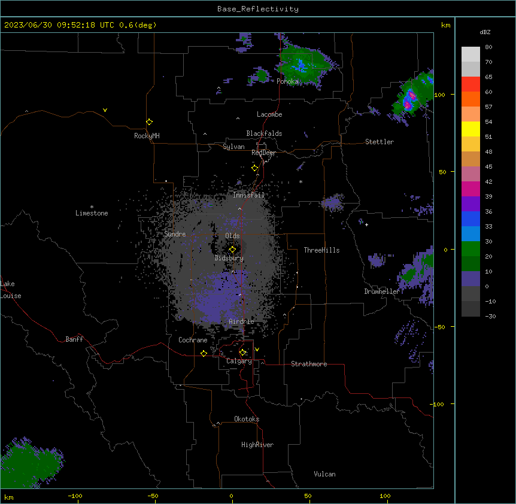Click the Sylvan town label
Image resolution: width=516 pixels, height=504 pixels.
(233, 147)
